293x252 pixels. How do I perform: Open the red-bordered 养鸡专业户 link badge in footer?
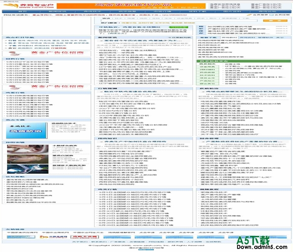click(85, 237)
